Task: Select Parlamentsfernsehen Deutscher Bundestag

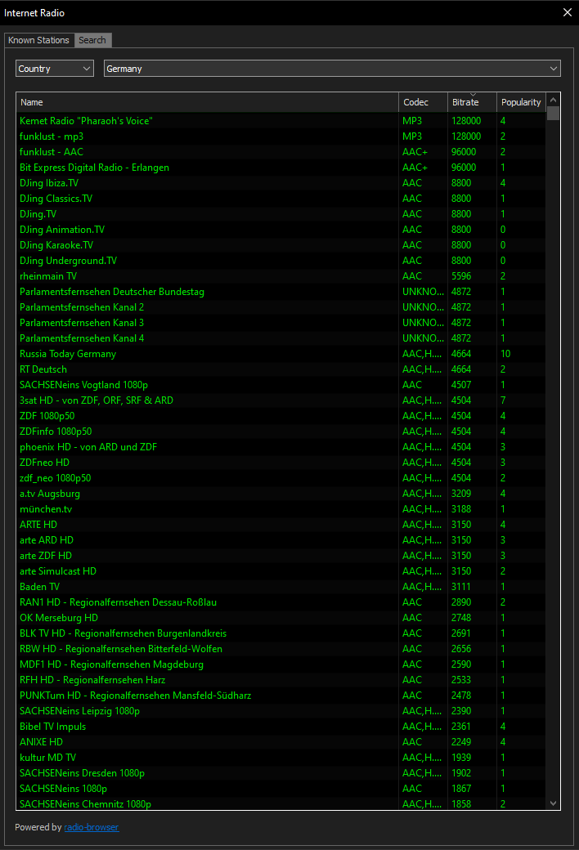Action: tap(281, 292)
